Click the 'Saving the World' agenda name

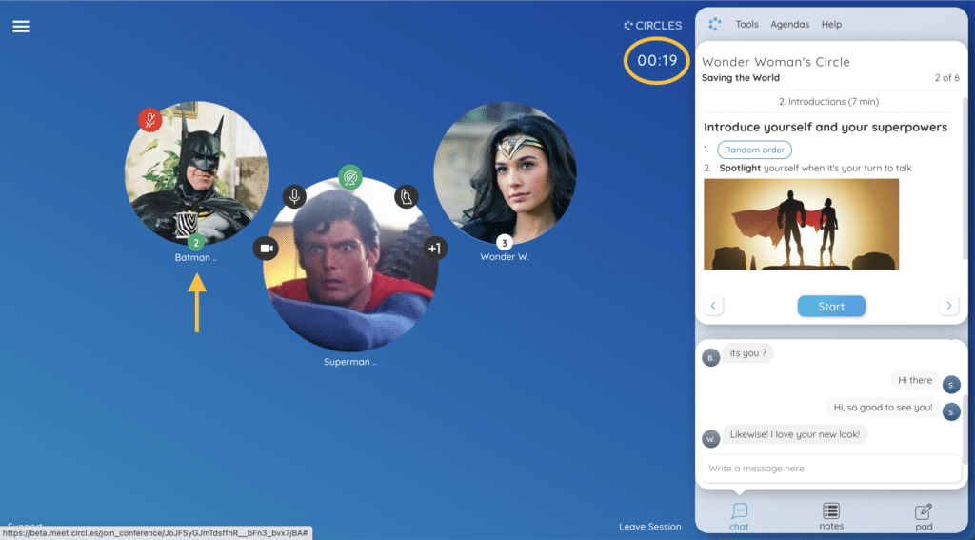[741, 78]
